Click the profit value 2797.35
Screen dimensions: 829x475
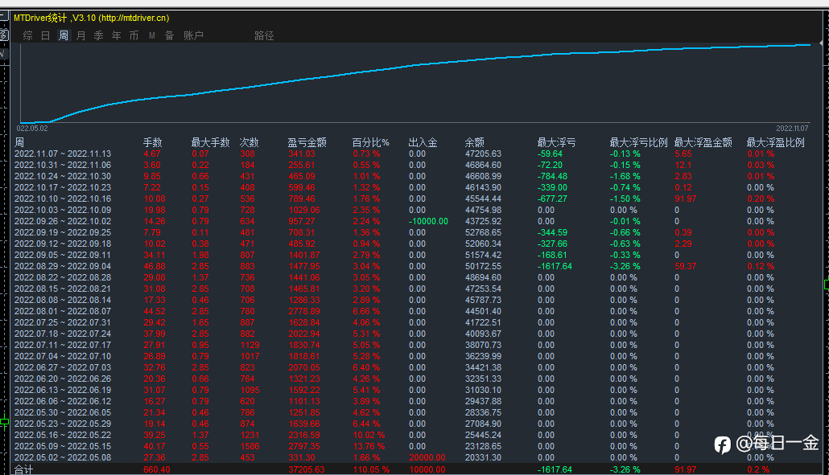(x=304, y=446)
